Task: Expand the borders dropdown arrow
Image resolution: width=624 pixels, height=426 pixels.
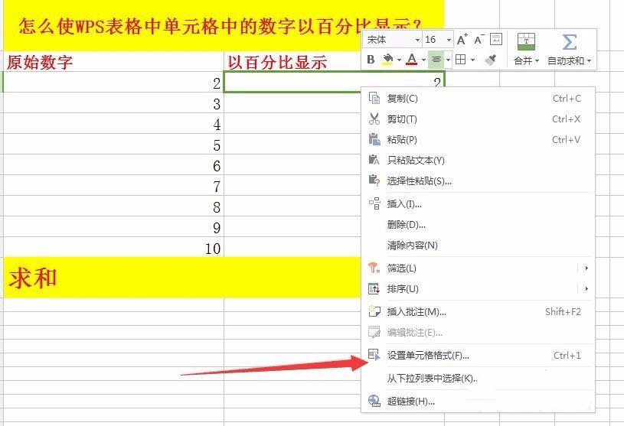Action: coord(472,60)
